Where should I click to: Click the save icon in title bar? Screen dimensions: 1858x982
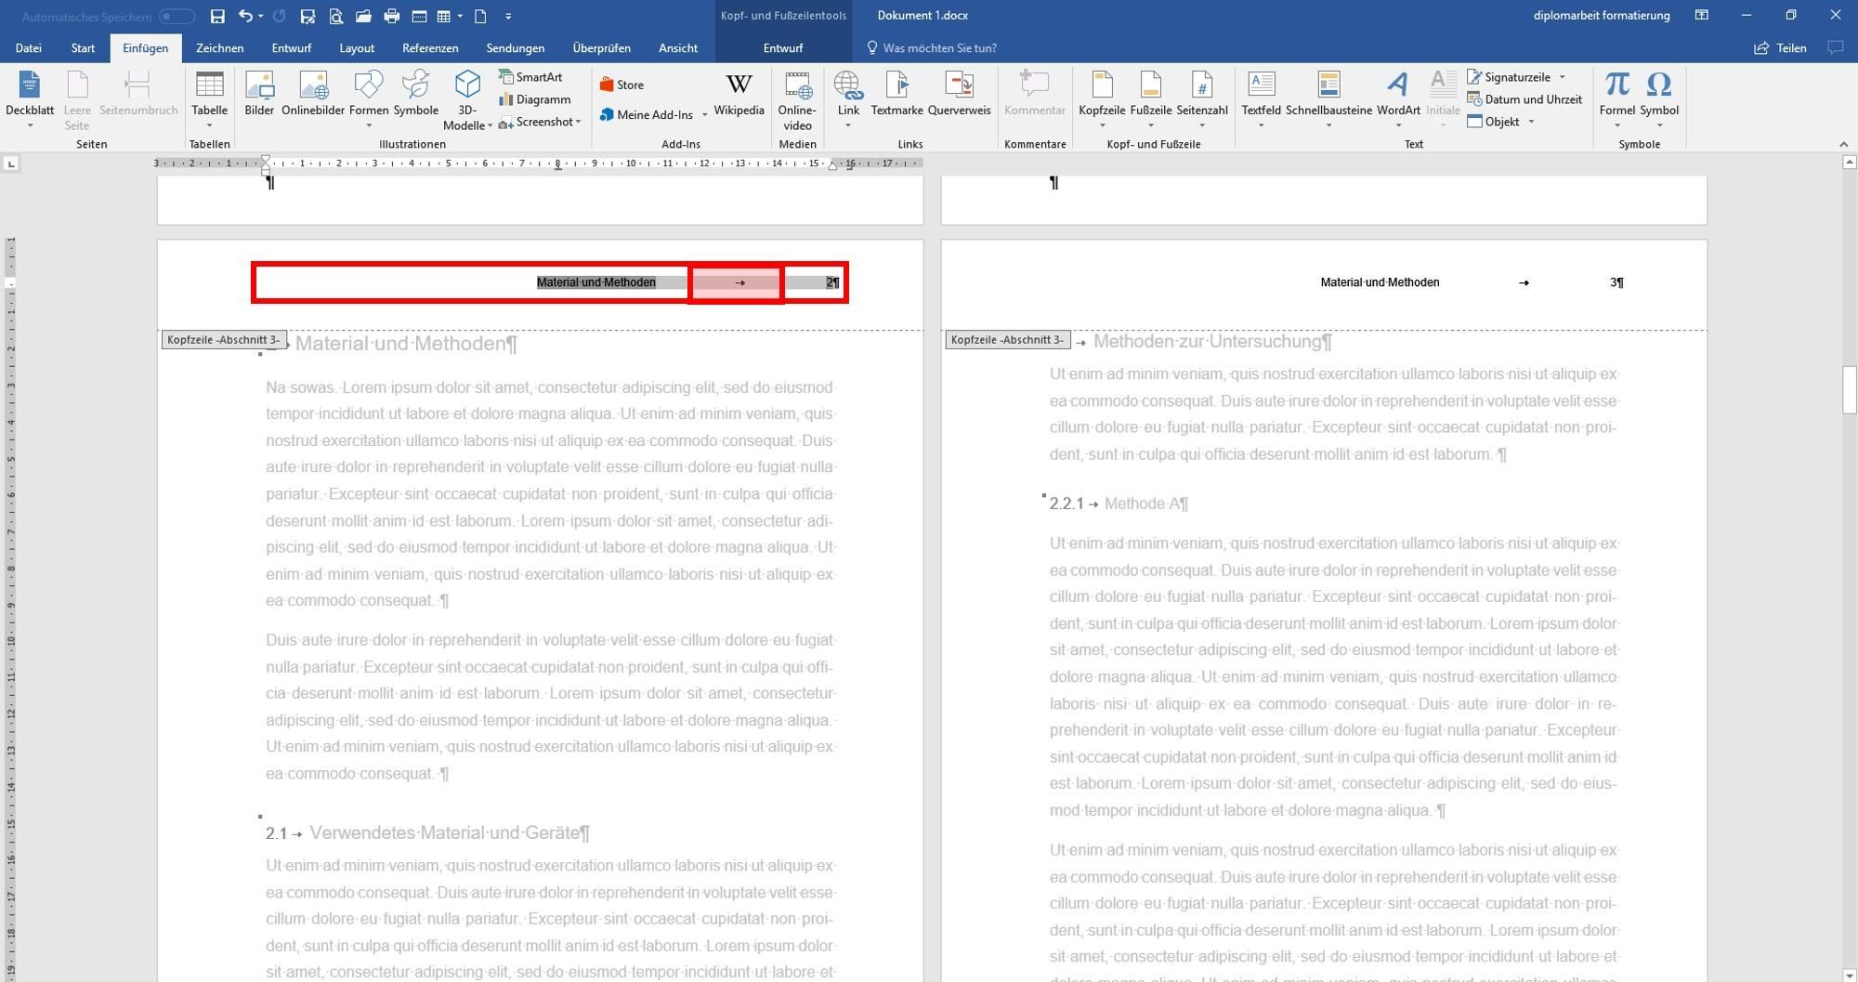pos(217,16)
